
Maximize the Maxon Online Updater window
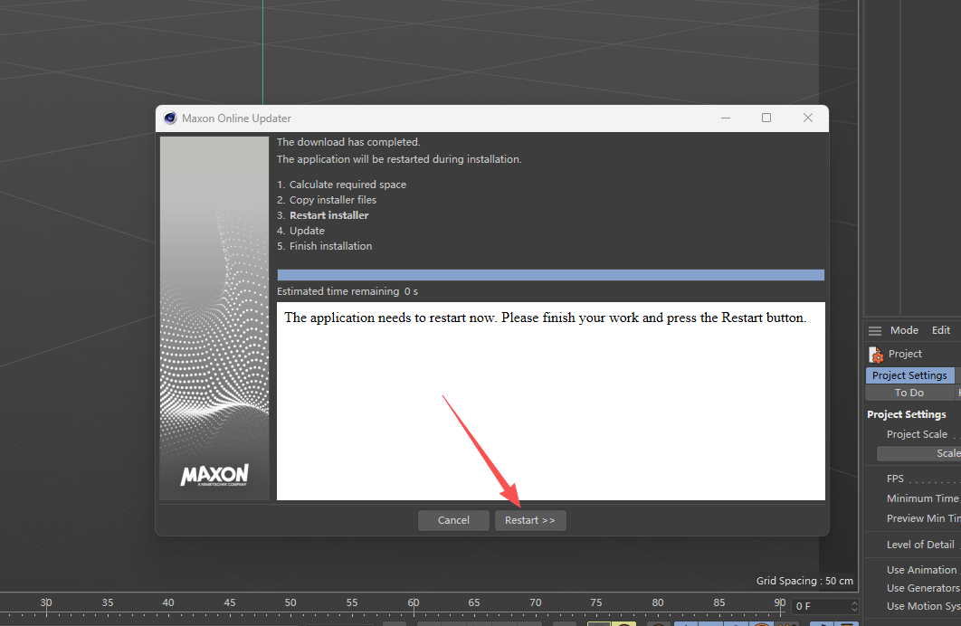pyautogui.click(x=766, y=119)
